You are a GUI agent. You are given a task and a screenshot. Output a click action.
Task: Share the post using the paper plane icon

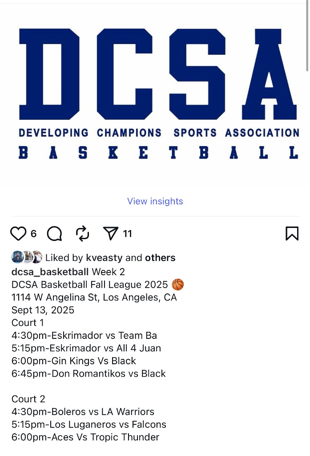[111, 233]
